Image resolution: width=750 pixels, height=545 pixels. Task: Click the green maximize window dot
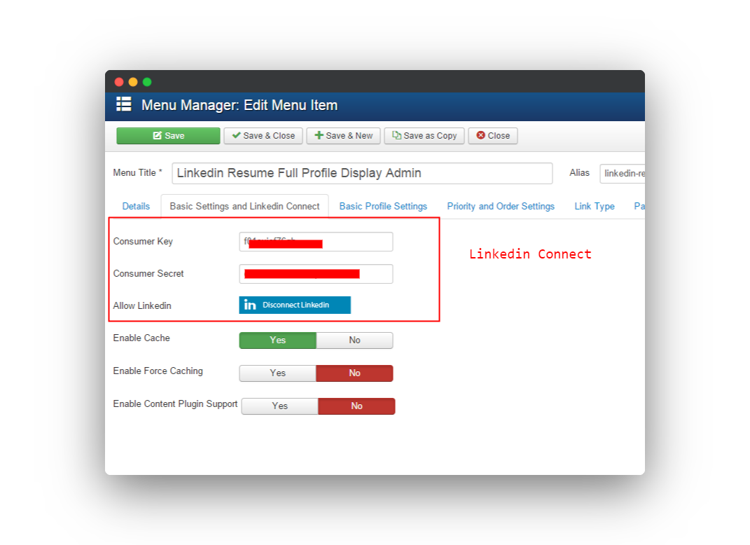[x=147, y=82]
